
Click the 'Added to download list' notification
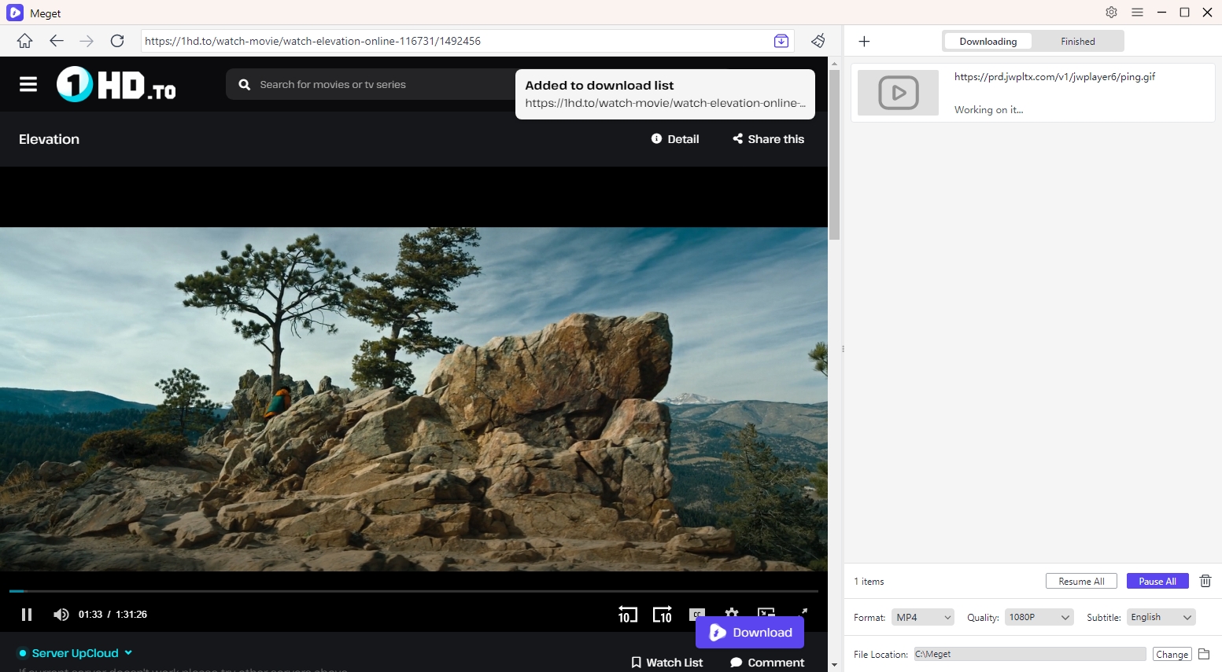(665, 94)
